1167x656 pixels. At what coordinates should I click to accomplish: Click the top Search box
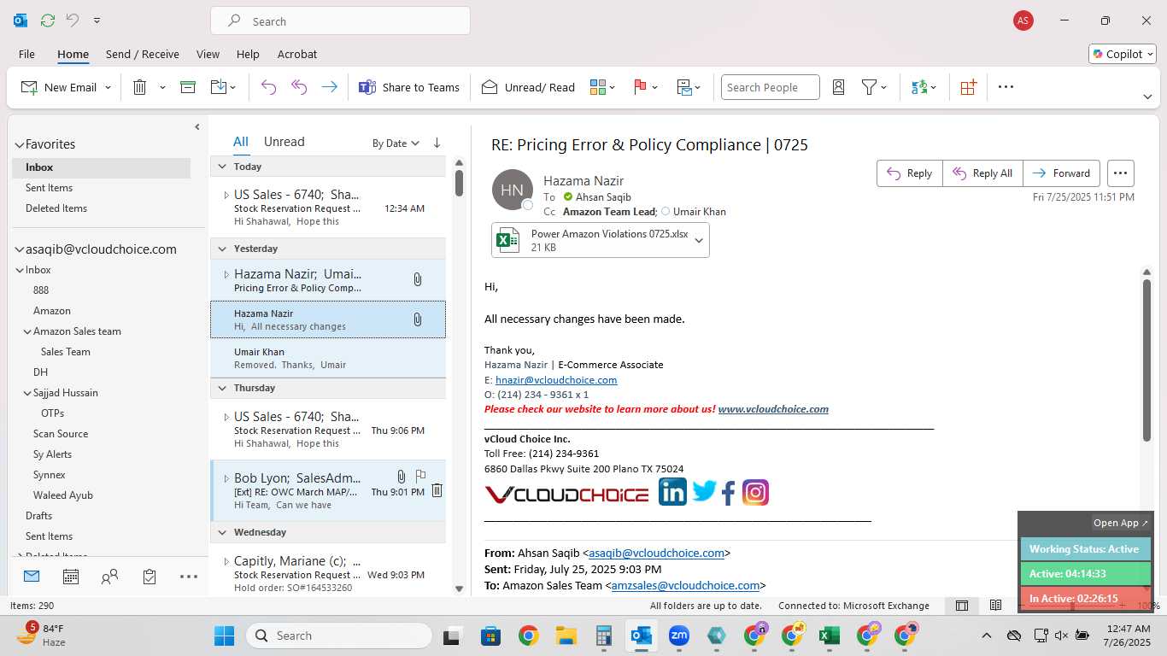tap(340, 21)
